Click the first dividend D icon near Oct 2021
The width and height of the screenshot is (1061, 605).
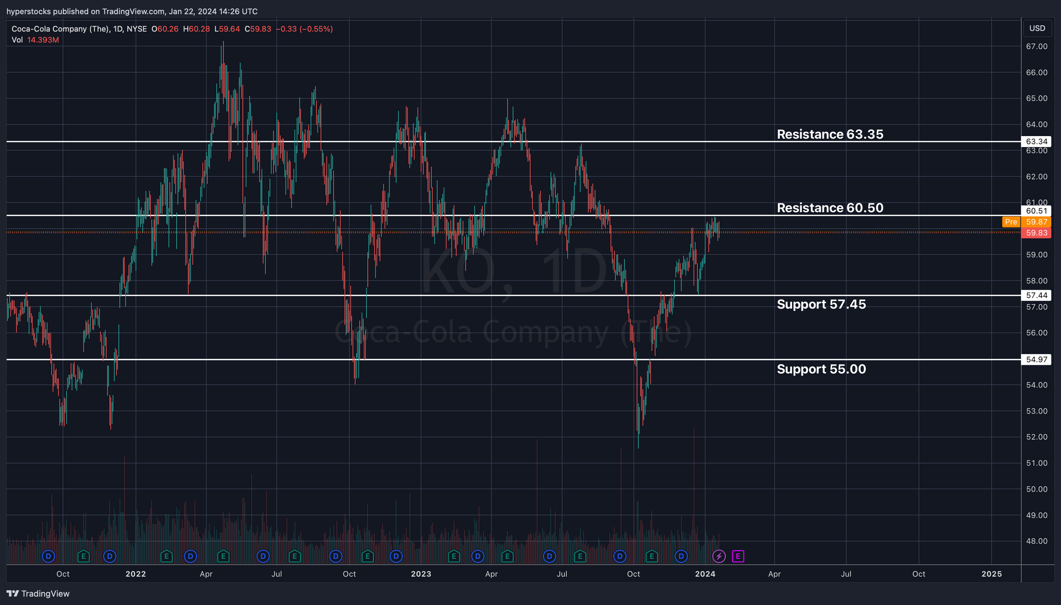48,556
